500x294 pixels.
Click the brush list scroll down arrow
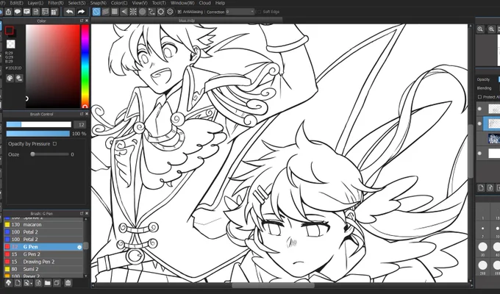[x=85, y=276]
